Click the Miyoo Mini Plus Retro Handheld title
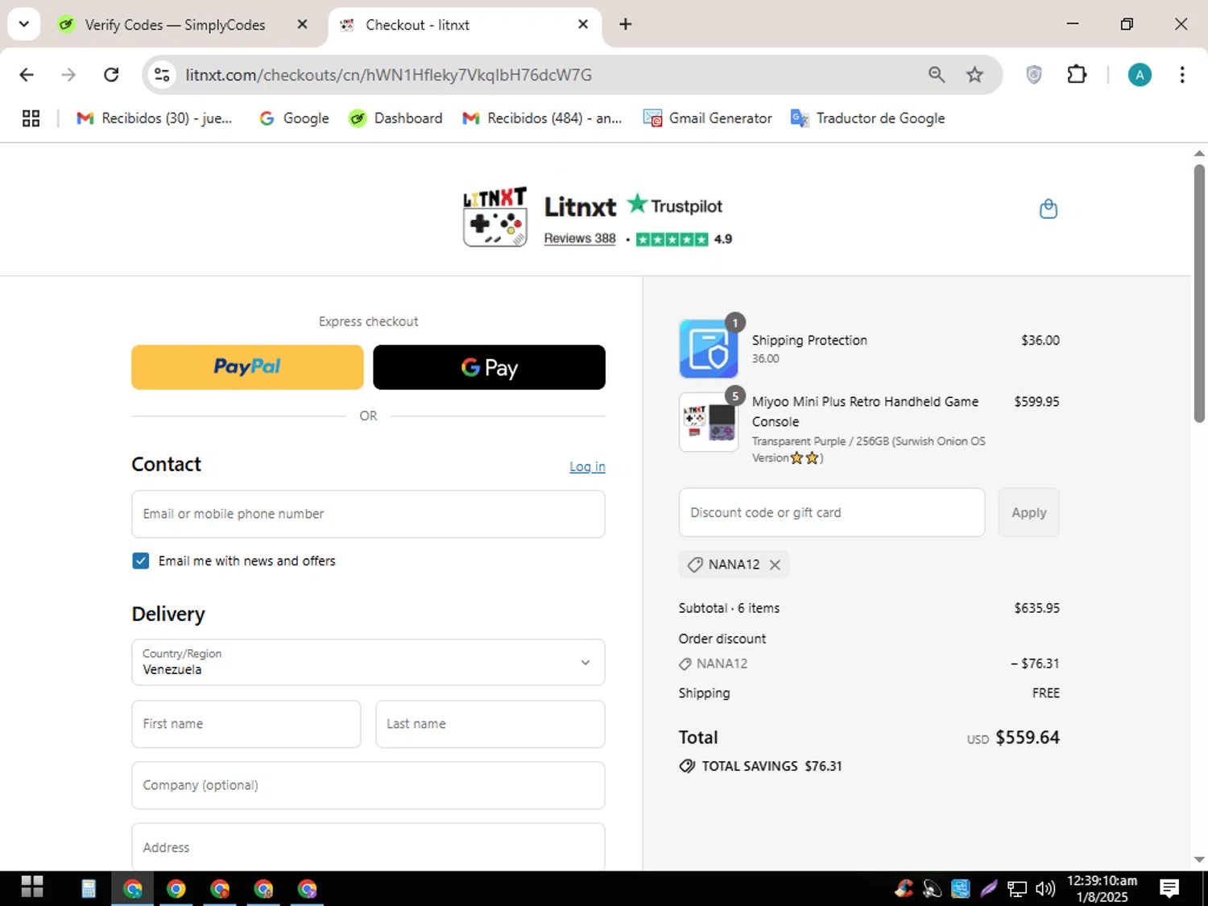This screenshot has height=906, width=1208. click(x=865, y=412)
